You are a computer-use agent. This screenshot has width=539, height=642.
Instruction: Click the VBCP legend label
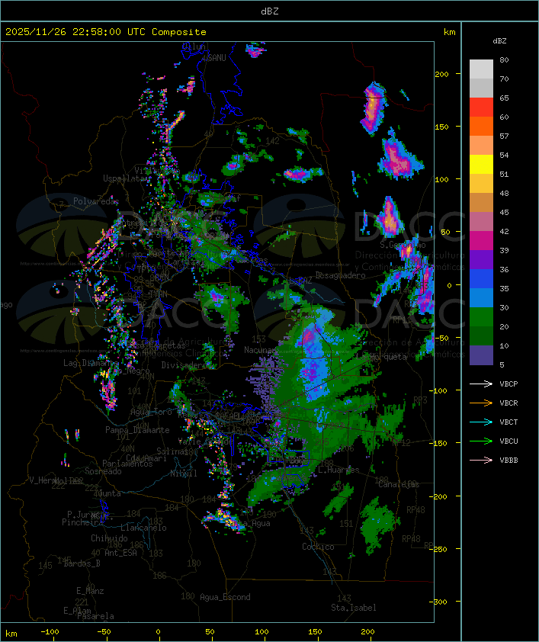point(509,384)
